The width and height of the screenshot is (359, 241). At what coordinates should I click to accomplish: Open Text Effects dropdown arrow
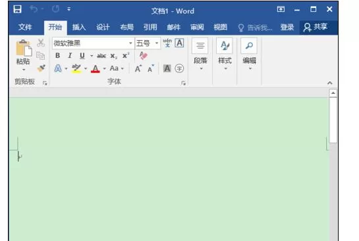point(66,68)
